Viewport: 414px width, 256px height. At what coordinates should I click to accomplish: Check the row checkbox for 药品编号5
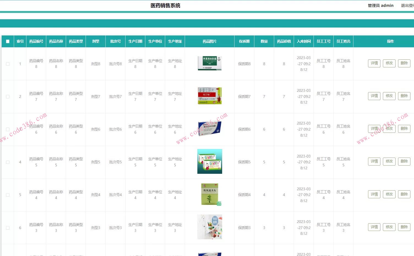7,162
